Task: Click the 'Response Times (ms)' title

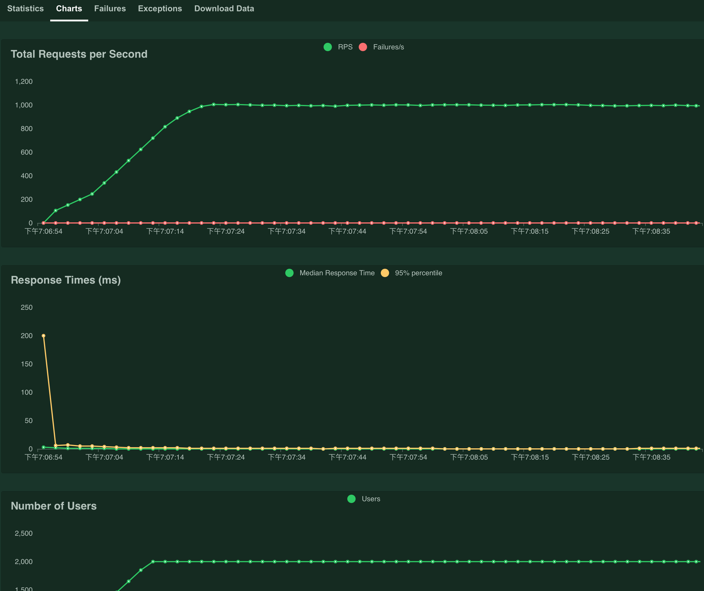Action: click(66, 280)
